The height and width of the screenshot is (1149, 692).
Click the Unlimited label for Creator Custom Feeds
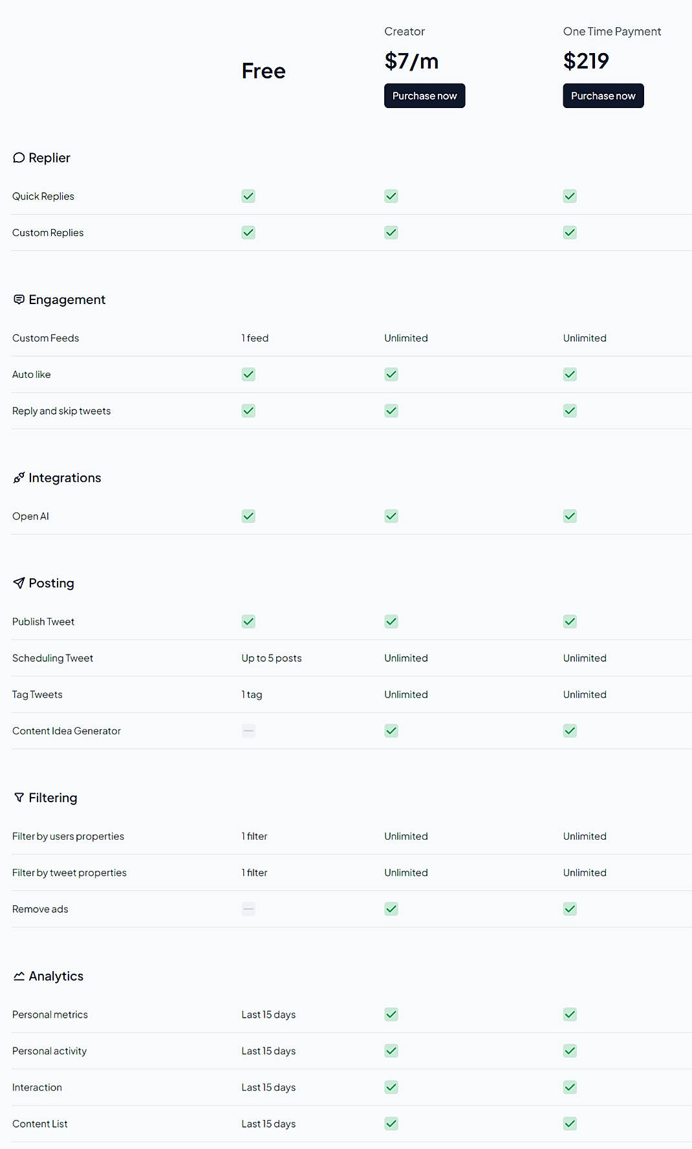coord(405,338)
